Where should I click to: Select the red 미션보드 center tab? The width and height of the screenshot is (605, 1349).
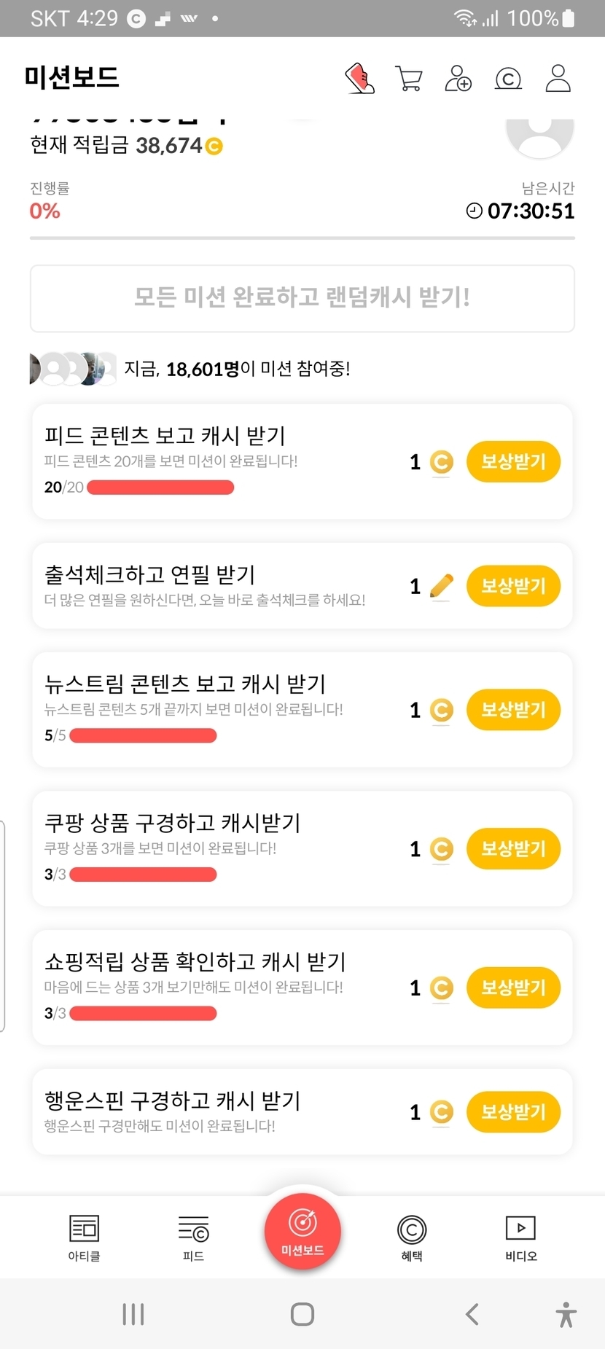302,1231
